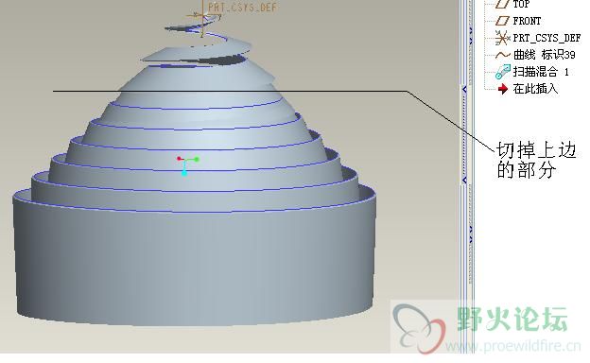
Task: Click the spin center axis icon on model
Action: tap(187, 165)
